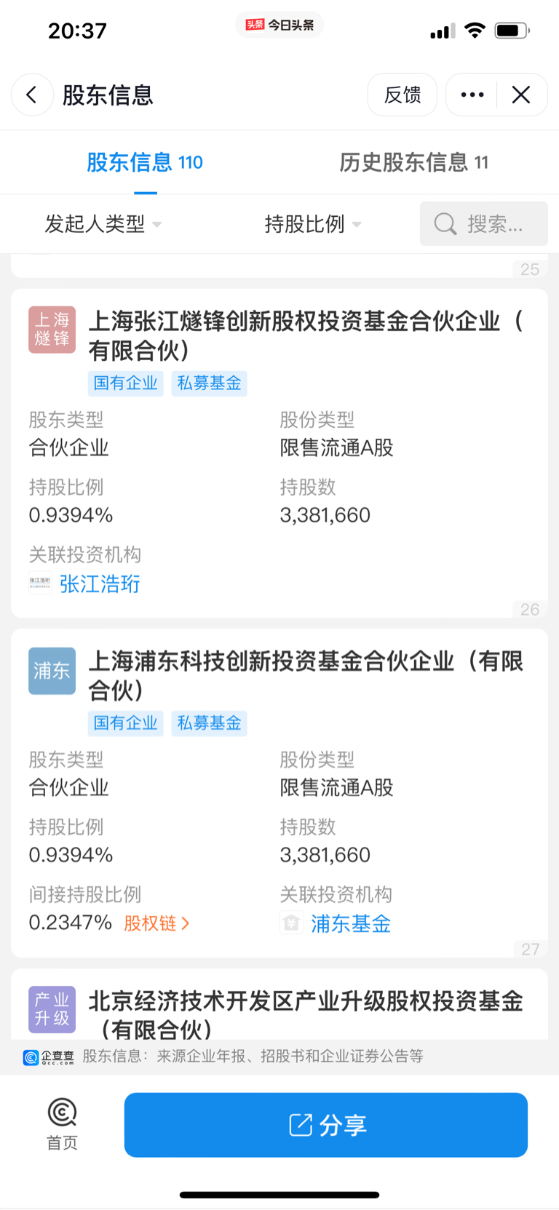The width and height of the screenshot is (559, 1210).
Task: Tap the search magnifier icon
Action: (x=445, y=224)
